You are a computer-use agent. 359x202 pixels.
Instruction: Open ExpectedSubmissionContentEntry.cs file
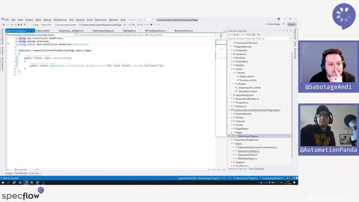pyautogui.click(x=257, y=147)
